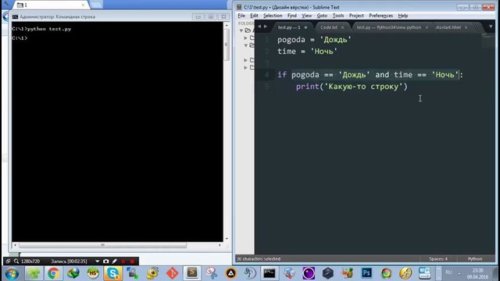This screenshot has height=281, width=500.
Task: Open the Preferences menu
Action: point(380,16)
